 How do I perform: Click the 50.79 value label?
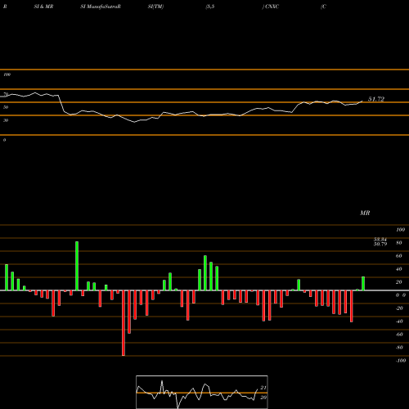tap(380, 244)
